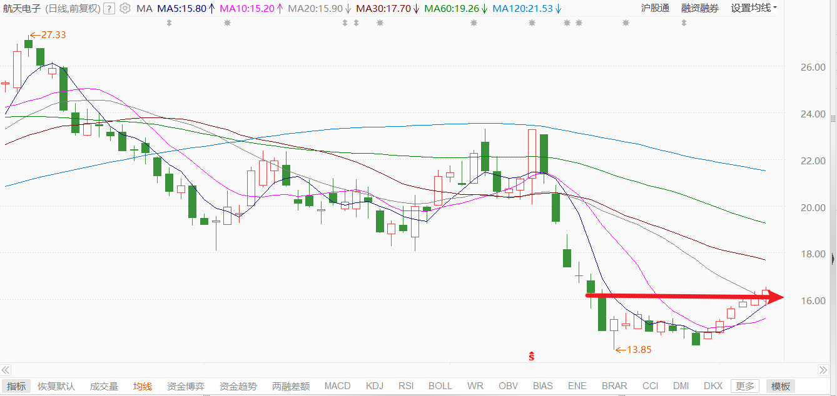The image size is (837, 396).
Task: Switch to the MACD indicator
Action: [x=338, y=386]
